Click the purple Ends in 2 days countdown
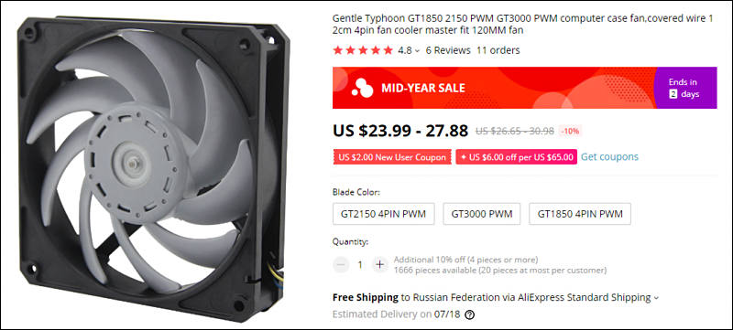This screenshot has height=330, width=733. [x=685, y=88]
